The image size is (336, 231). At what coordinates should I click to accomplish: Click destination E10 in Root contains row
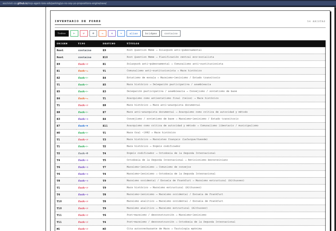105,57
